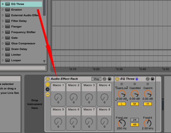This screenshot has width=171, height=133.
Task: Click the Macro 2 knob
Action: tap(73, 97)
